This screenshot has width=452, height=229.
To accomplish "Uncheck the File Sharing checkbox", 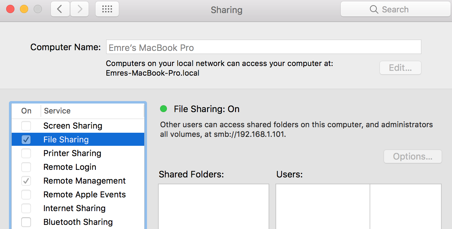I will [x=26, y=140].
